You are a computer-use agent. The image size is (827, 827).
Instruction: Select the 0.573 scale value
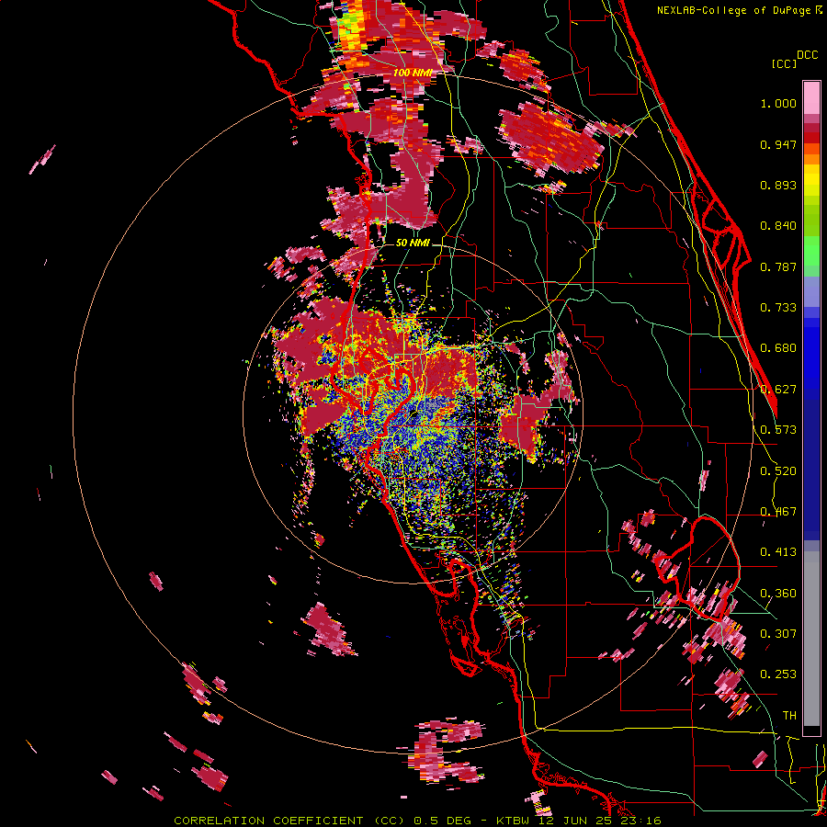point(778,430)
